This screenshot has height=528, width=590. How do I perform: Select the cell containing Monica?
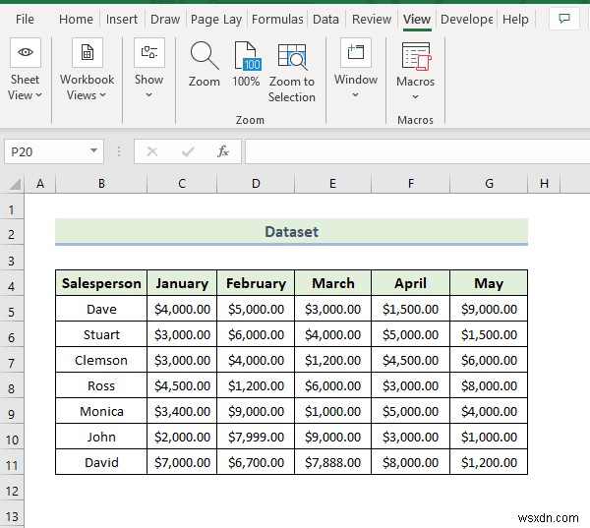pyautogui.click(x=101, y=411)
